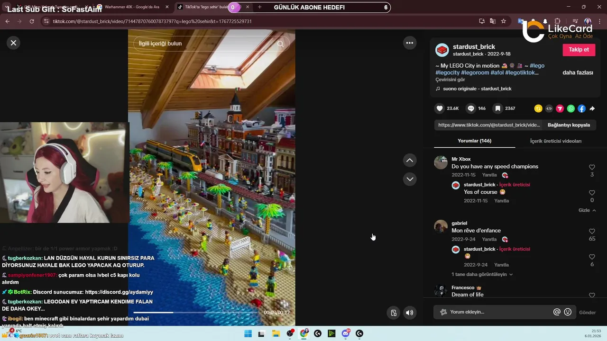
Task: Close the TikTok video viewer
Action: (13, 43)
